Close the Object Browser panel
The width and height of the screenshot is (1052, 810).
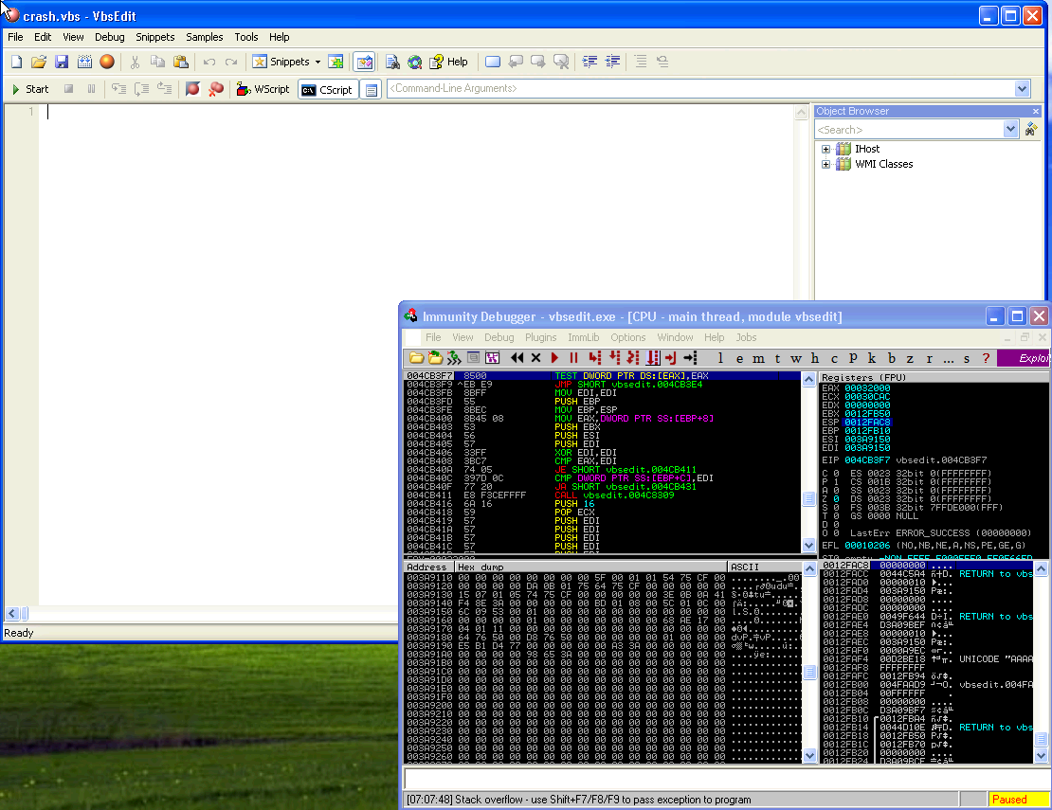[x=1036, y=111]
